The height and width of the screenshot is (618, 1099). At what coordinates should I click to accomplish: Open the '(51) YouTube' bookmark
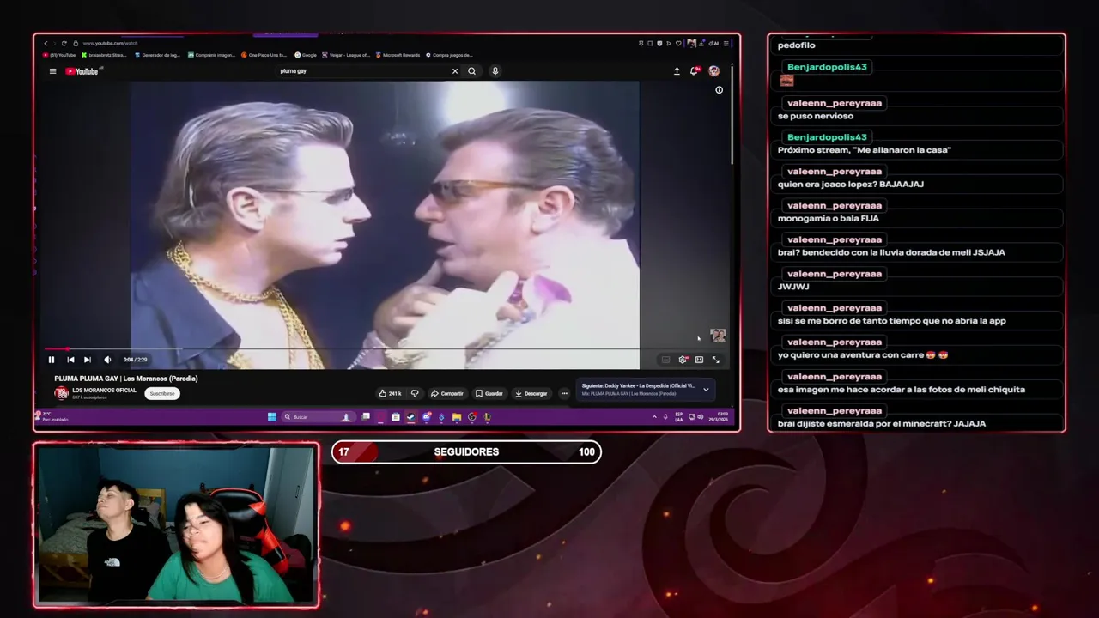[59, 55]
